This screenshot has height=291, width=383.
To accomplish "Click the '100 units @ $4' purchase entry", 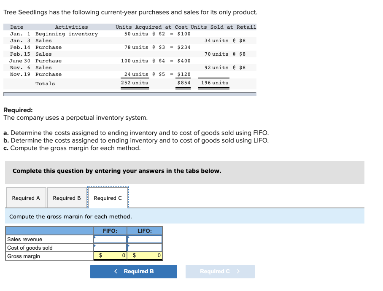I will point(143,61).
